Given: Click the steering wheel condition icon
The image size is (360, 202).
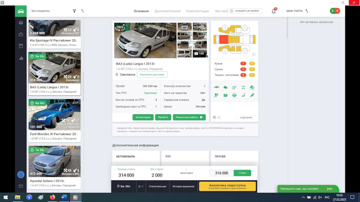Looking at the screenshot, I should [x=234, y=95].
